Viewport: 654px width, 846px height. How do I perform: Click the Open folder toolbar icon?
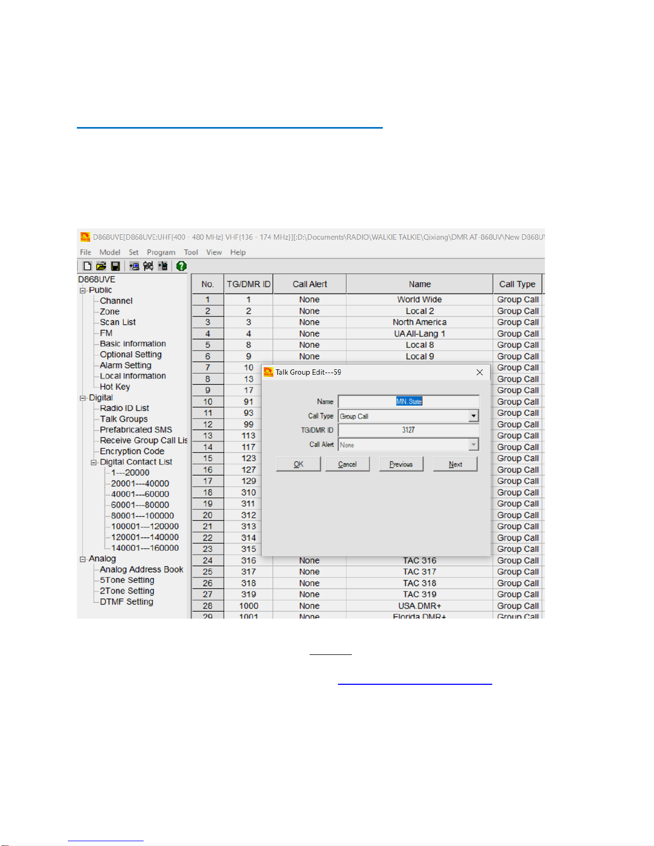101,266
